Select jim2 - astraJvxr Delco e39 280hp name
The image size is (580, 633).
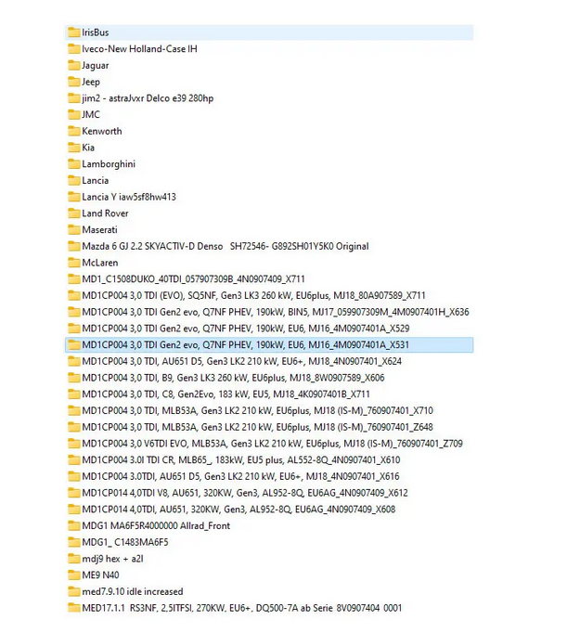pyautogui.click(x=148, y=98)
